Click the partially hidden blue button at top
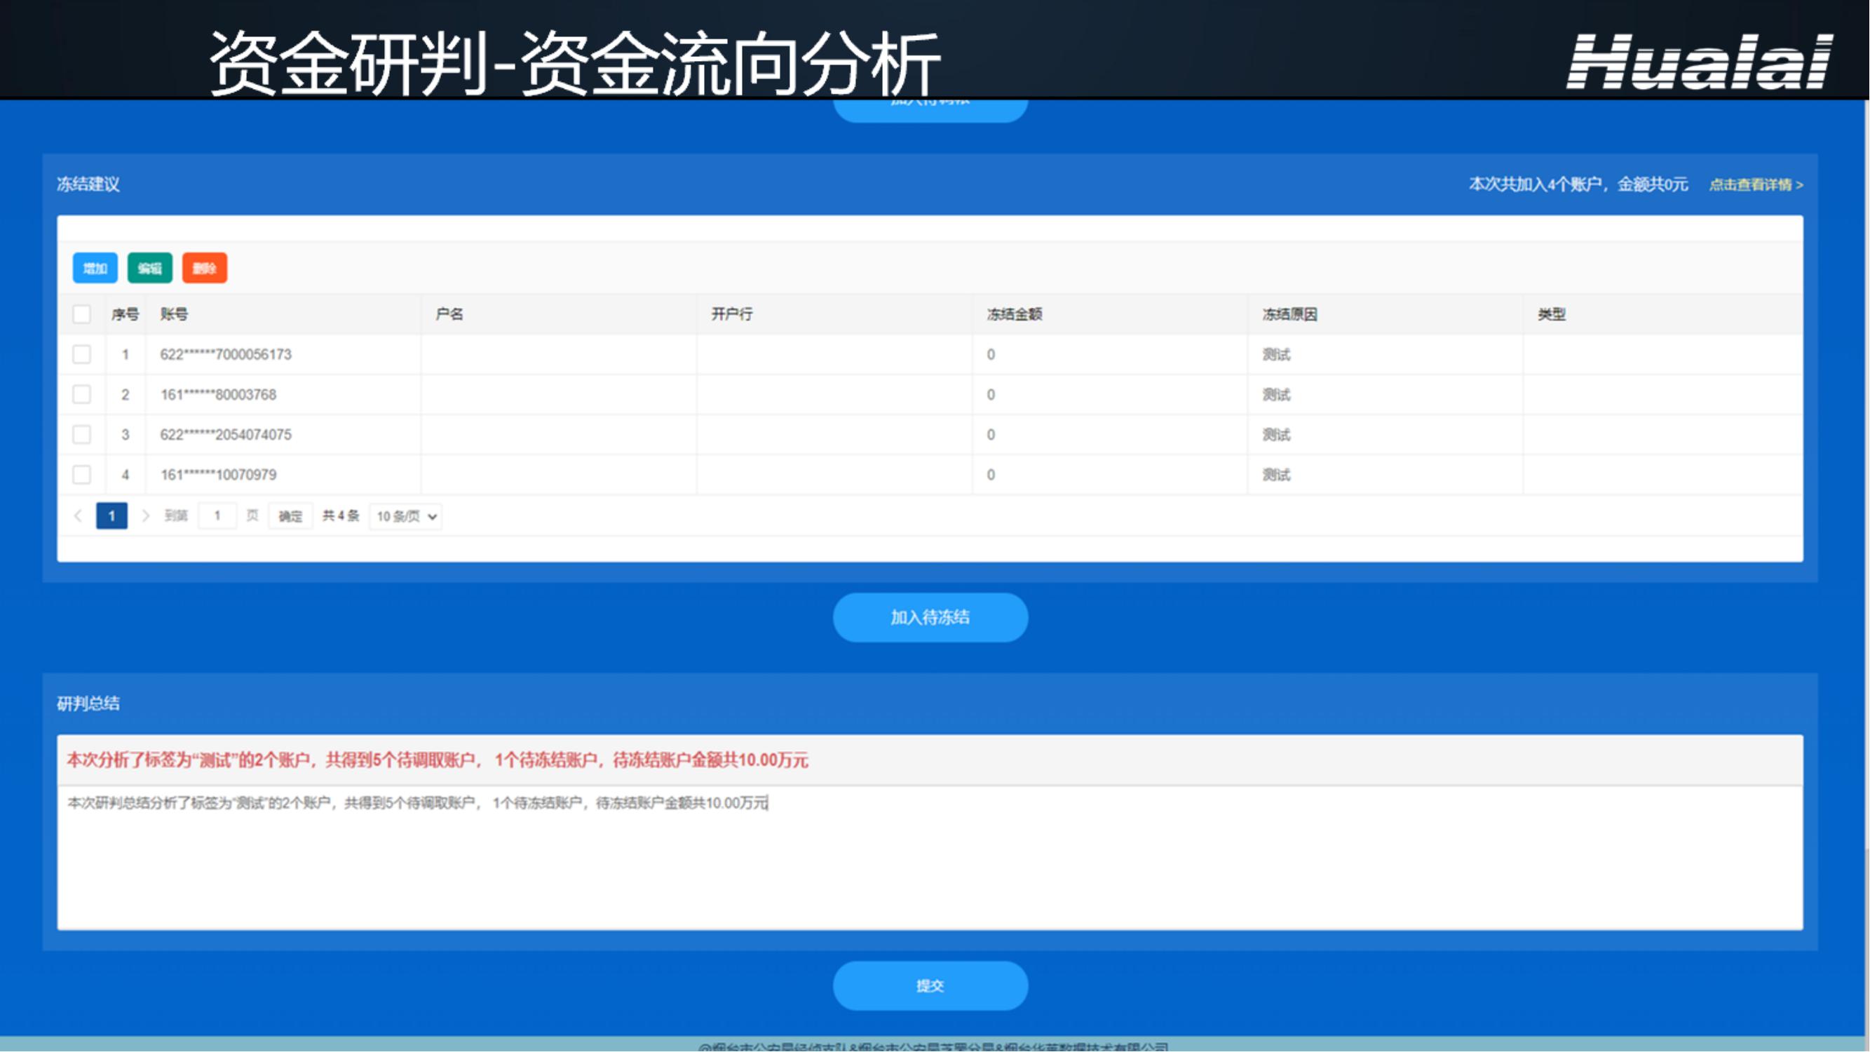The width and height of the screenshot is (1870, 1052). click(930, 110)
